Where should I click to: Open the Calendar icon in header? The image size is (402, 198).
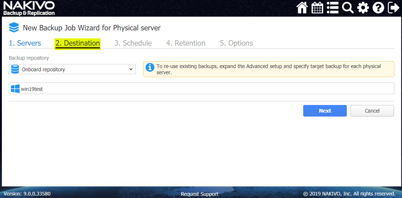tap(317, 8)
